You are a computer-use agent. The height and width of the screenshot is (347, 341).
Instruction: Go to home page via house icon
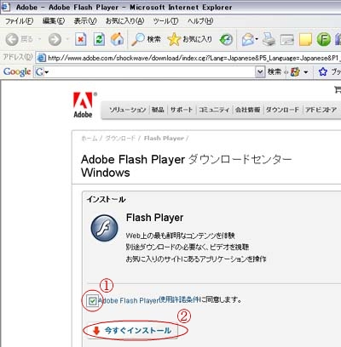[117, 39]
